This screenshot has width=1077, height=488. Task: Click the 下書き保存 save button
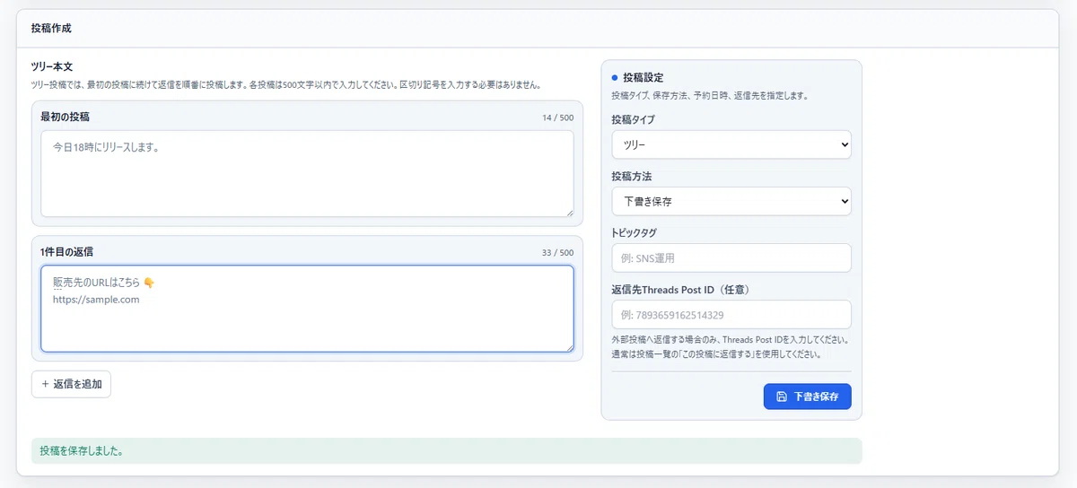tap(807, 396)
